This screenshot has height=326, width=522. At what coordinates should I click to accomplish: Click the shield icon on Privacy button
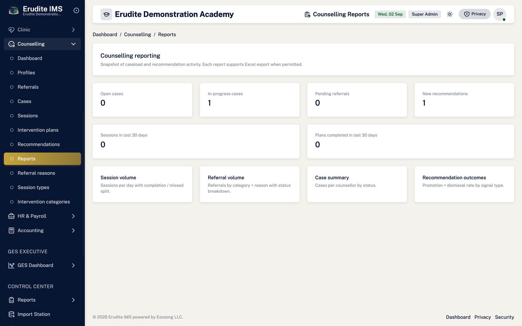coord(467,14)
